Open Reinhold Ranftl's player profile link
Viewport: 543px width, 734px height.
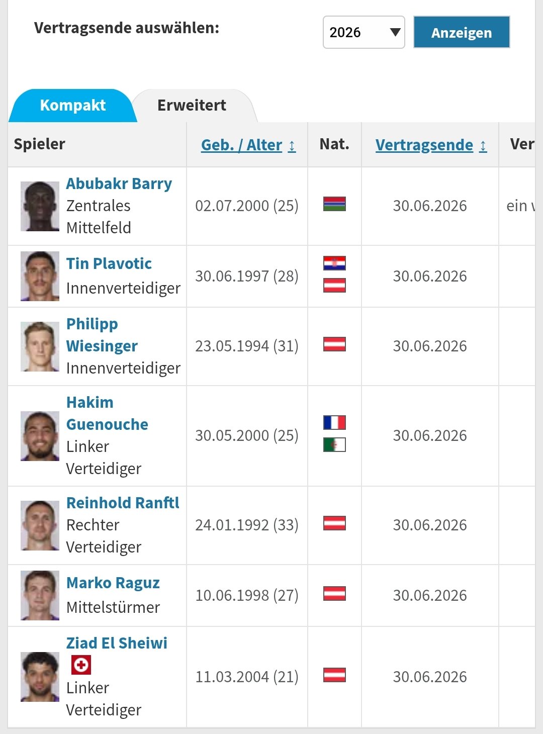click(x=123, y=503)
